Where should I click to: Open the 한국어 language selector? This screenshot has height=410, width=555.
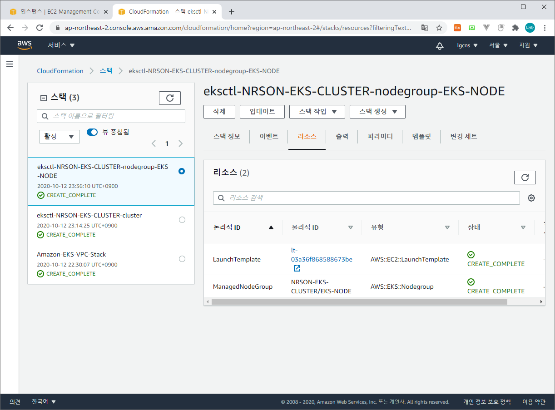44,401
